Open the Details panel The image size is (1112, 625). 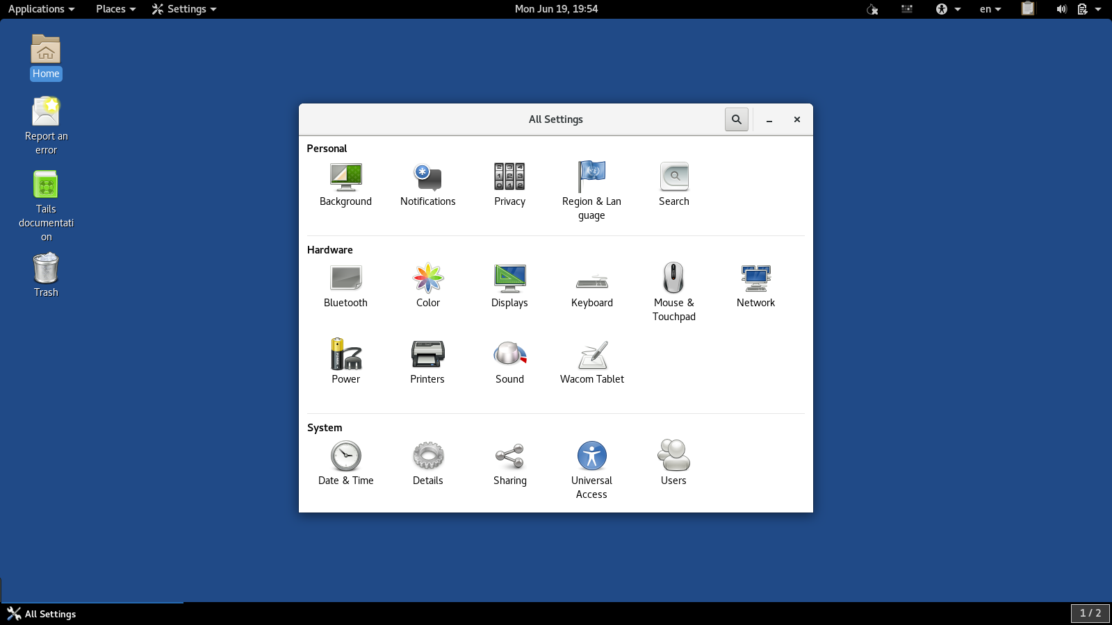click(x=428, y=463)
